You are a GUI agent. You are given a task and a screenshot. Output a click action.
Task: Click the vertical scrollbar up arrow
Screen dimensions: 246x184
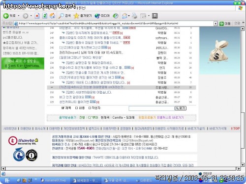[243, 29]
